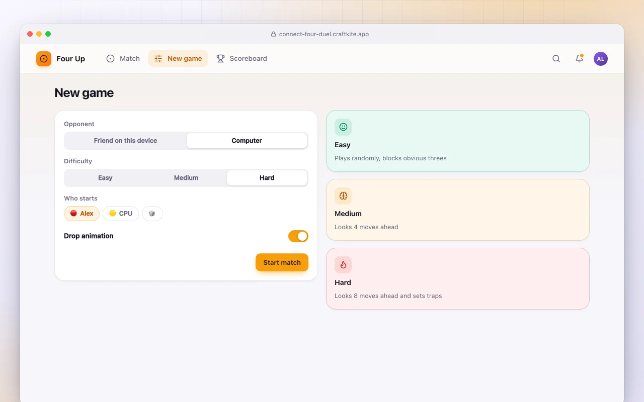Image resolution: width=644 pixels, height=402 pixels.
Task: Click the smiley icon on Easy card
Action: click(343, 127)
